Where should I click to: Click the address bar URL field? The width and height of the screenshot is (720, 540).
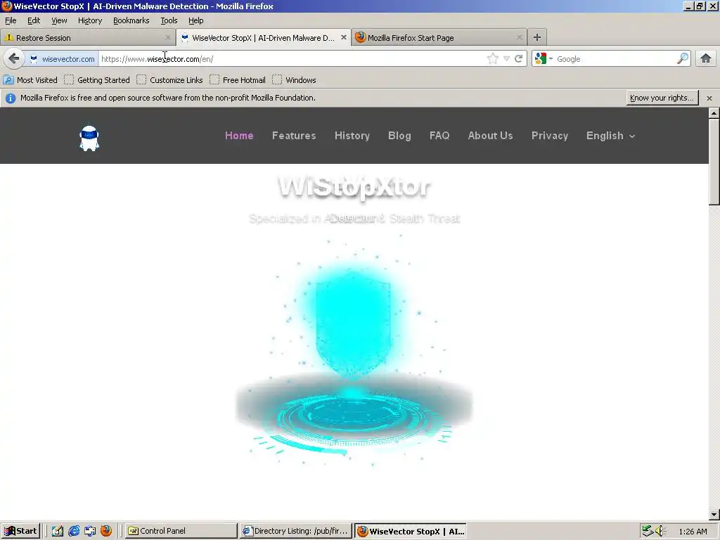292,59
